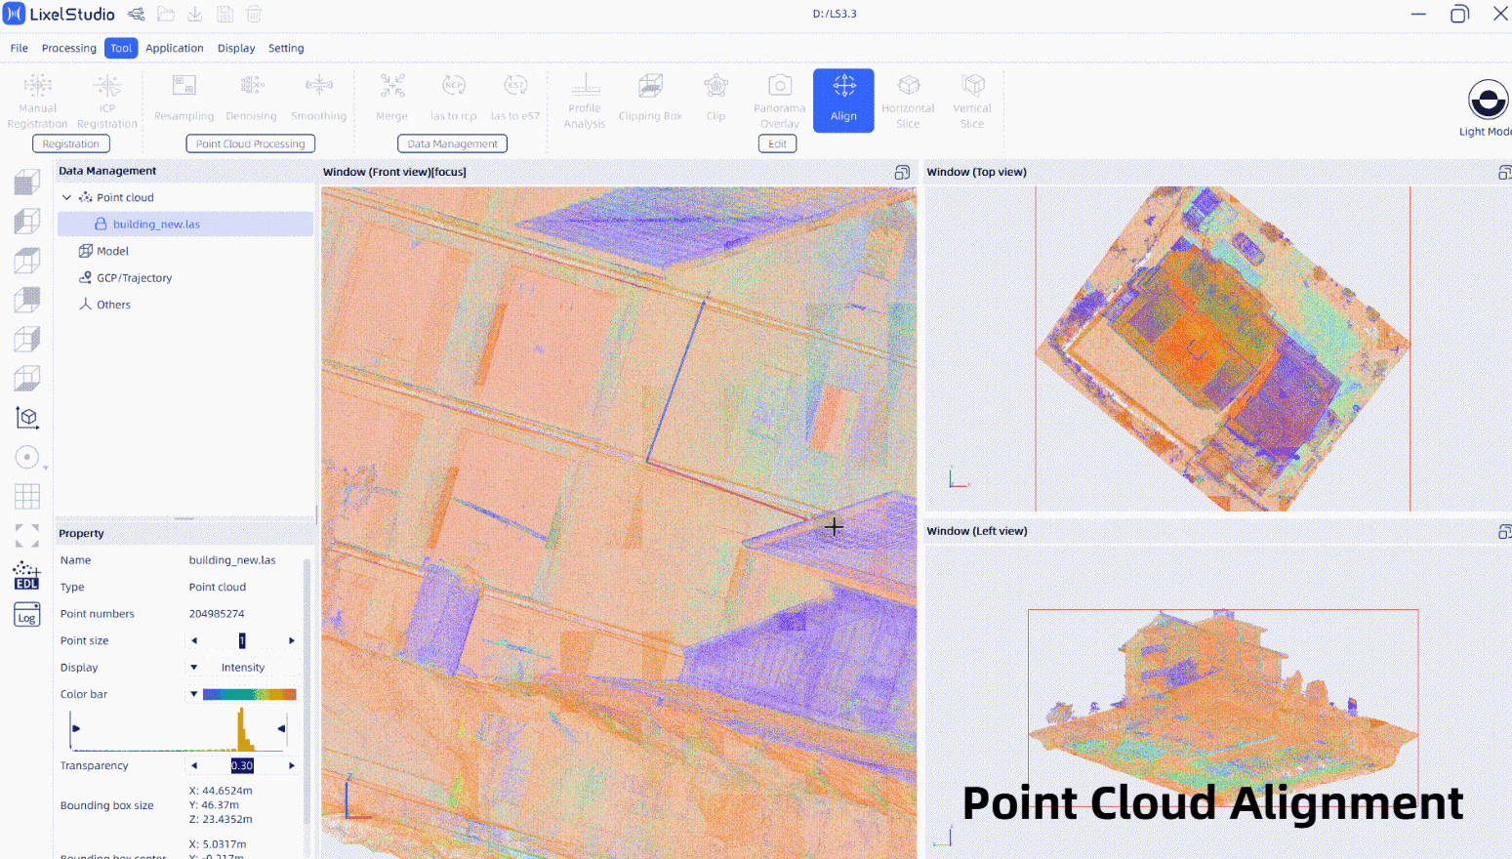Open the Processing menu
This screenshot has height=859, width=1512.
click(68, 47)
